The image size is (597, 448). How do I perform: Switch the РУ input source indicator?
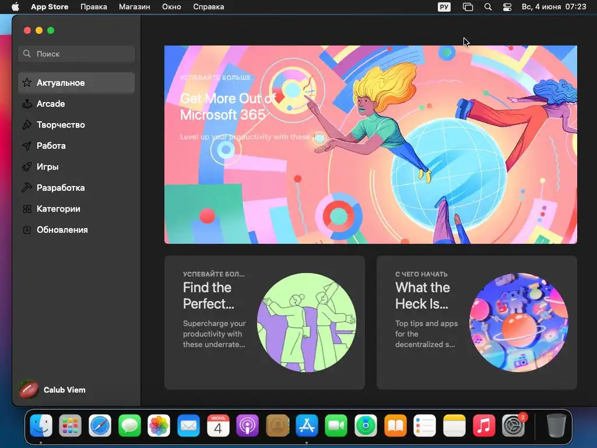tap(444, 7)
